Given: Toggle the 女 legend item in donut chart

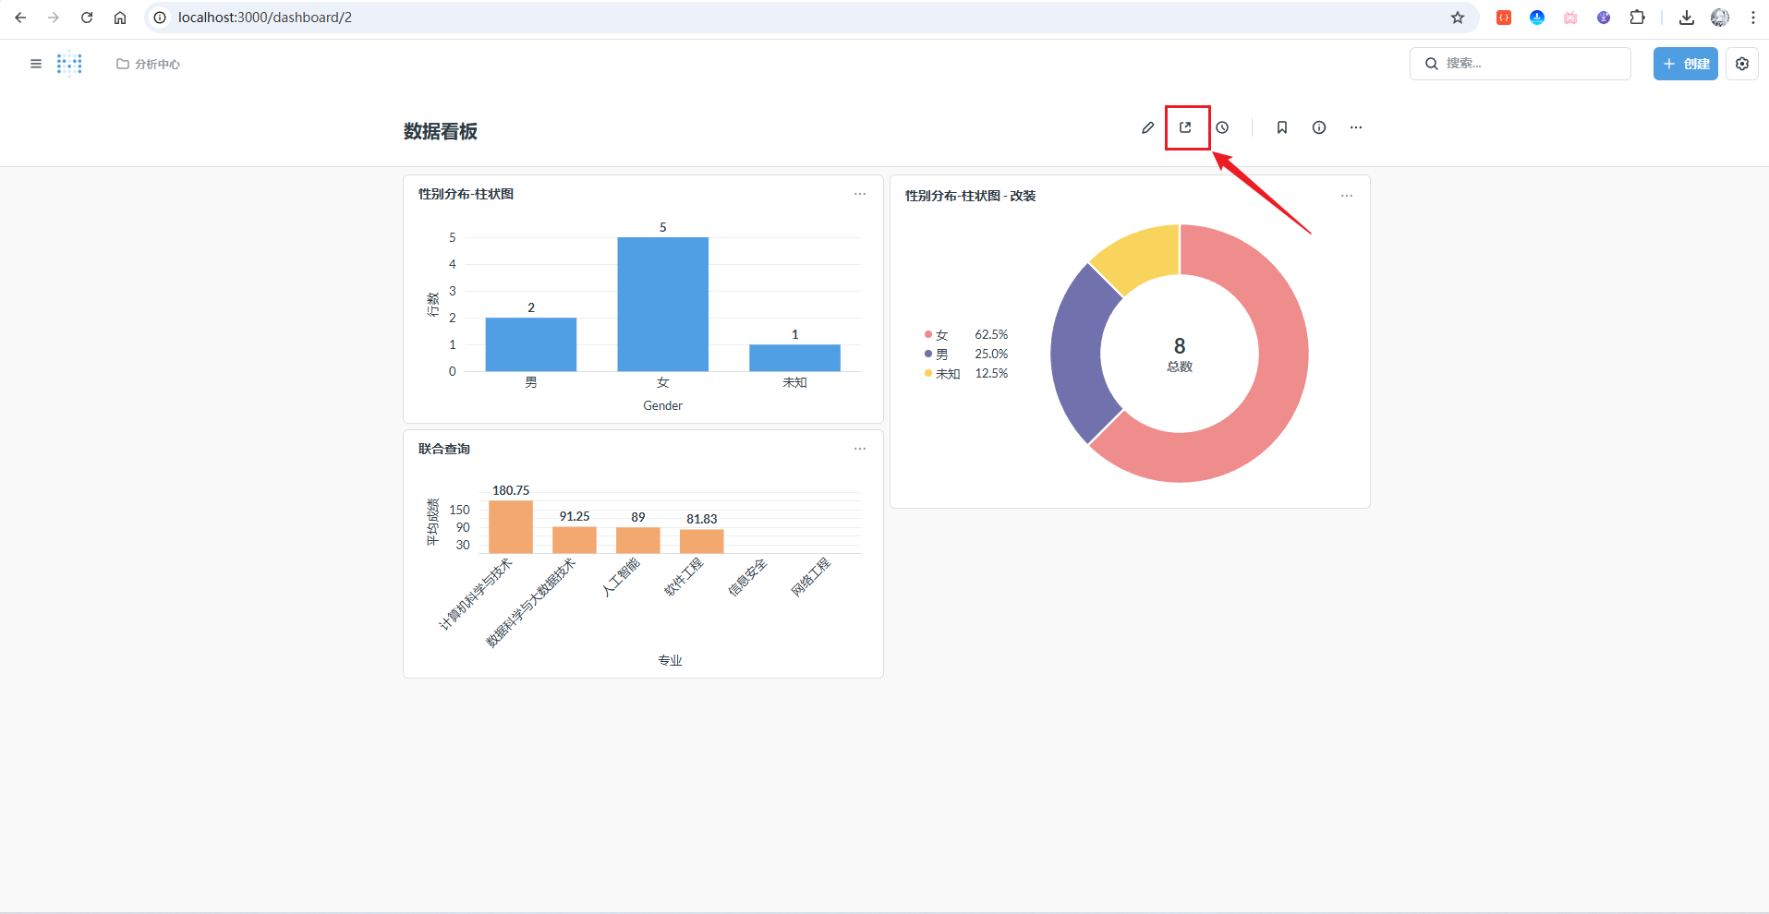Looking at the screenshot, I should point(941,335).
